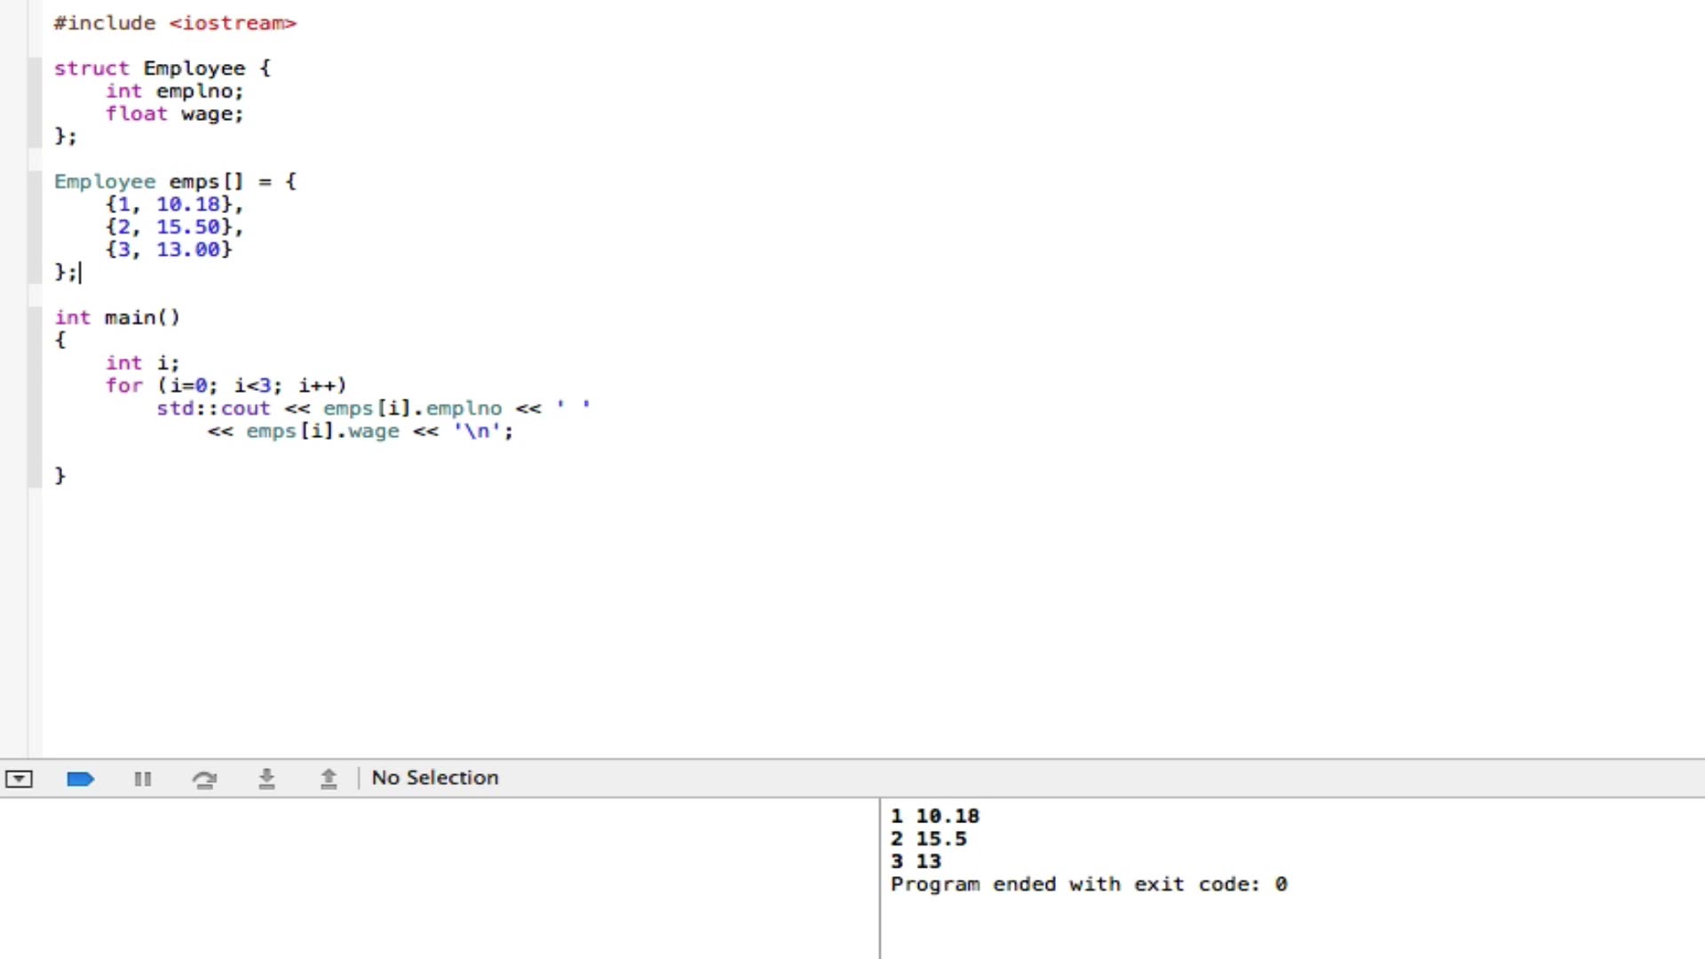Pause program execution in the debug bar
The width and height of the screenshot is (1705, 959).
(143, 779)
